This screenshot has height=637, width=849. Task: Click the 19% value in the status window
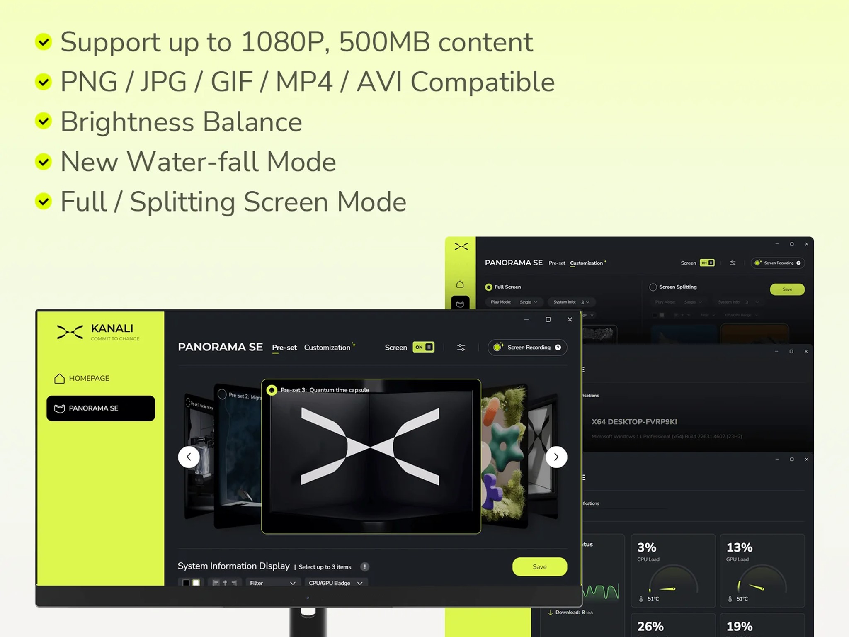pos(740,626)
